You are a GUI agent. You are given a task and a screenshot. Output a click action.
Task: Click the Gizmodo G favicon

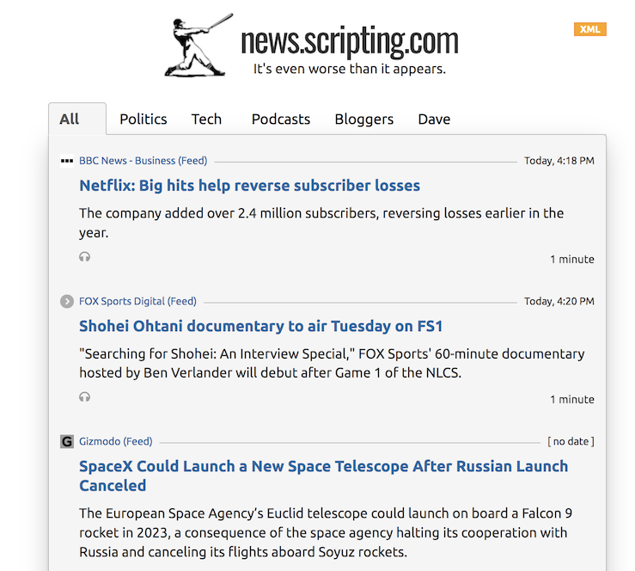point(67,442)
